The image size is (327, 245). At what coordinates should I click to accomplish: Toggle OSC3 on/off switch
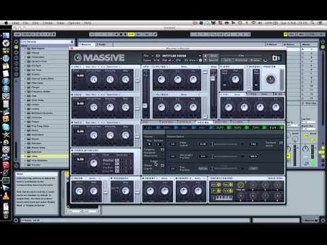point(73,122)
